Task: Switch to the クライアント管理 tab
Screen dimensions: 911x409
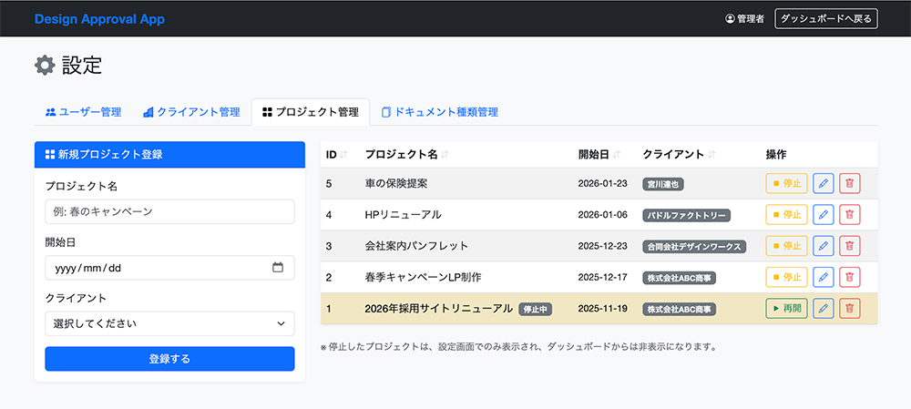Action: 191,112
